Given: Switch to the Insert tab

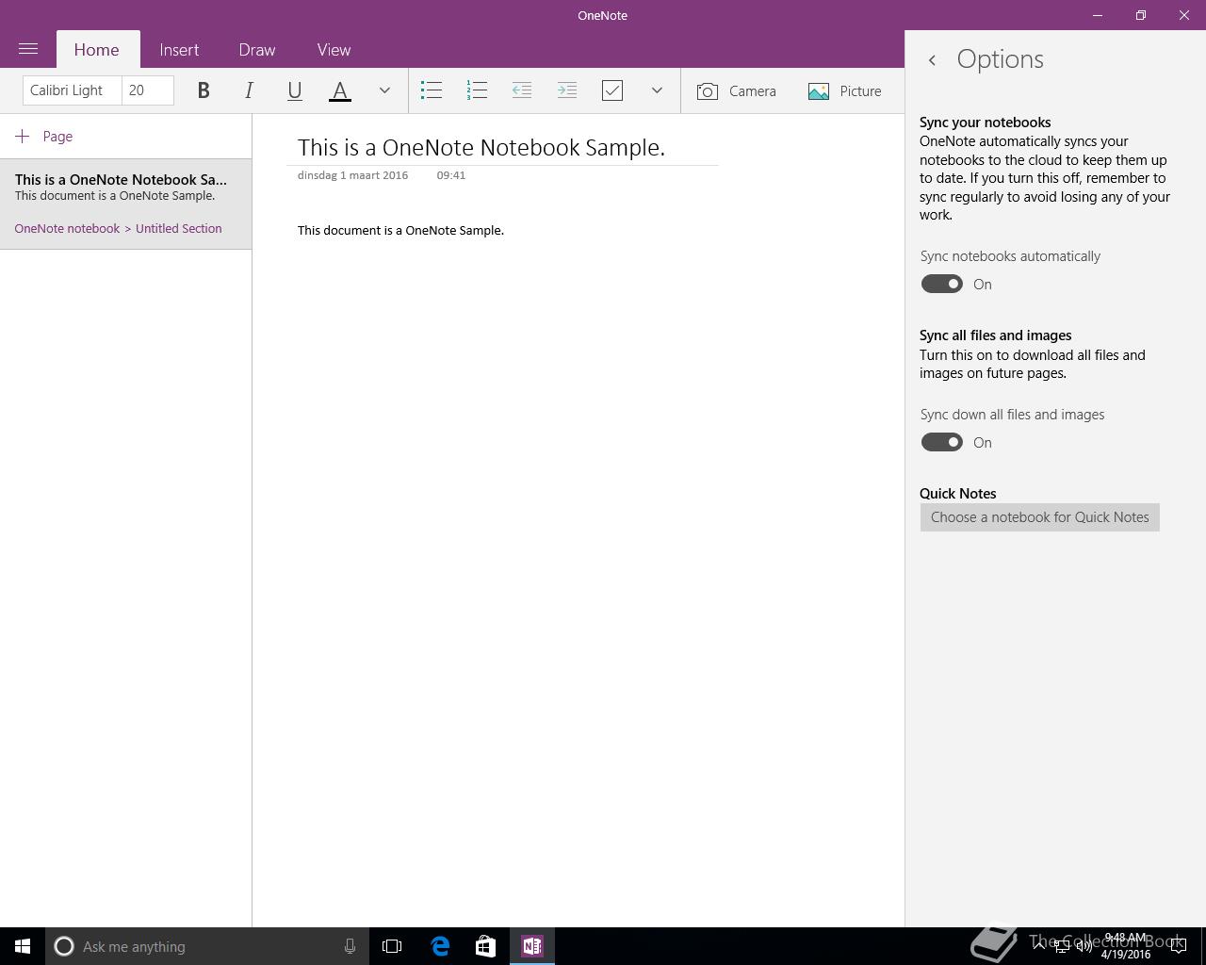Looking at the screenshot, I should tap(179, 50).
